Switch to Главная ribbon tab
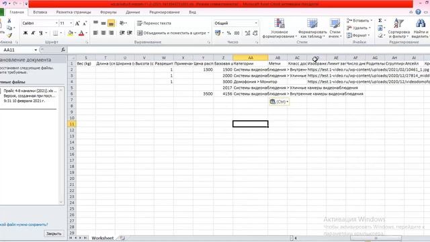 (x=16, y=12)
